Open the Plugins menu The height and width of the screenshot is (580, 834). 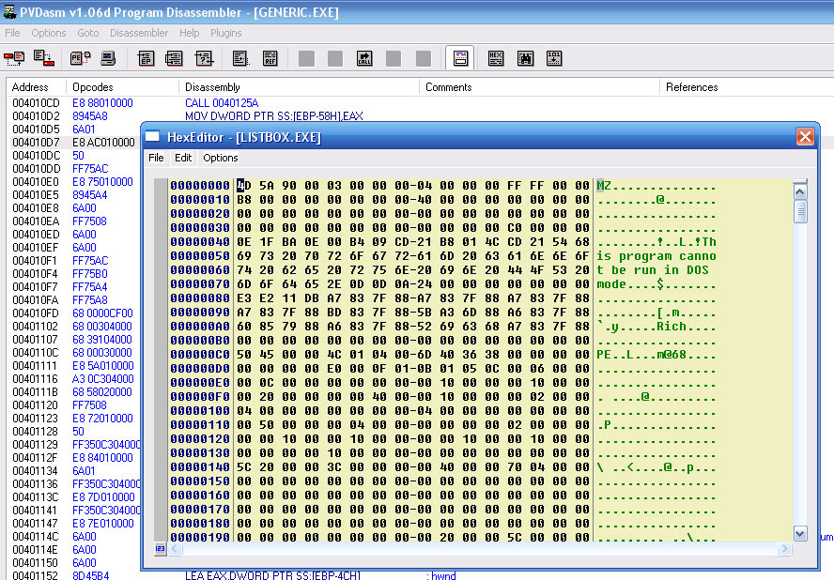coord(225,33)
